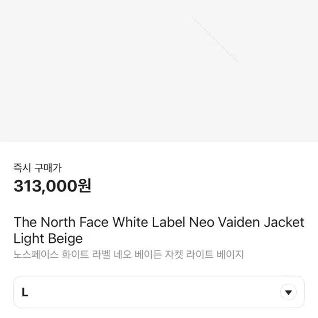The width and height of the screenshot is (318, 318).
Task: Click the Neo Vaiden text in title
Action: click(224, 222)
